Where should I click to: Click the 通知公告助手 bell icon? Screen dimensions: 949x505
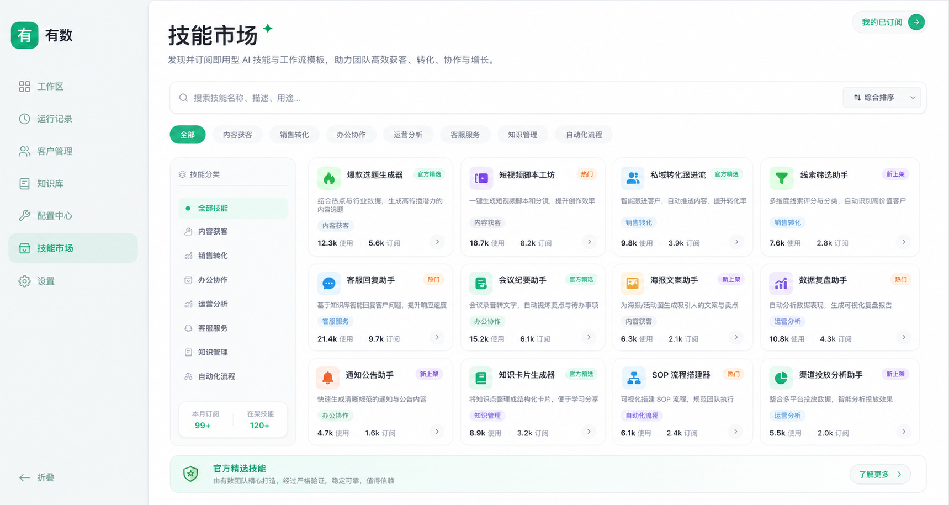pyautogui.click(x=328, y=378)
